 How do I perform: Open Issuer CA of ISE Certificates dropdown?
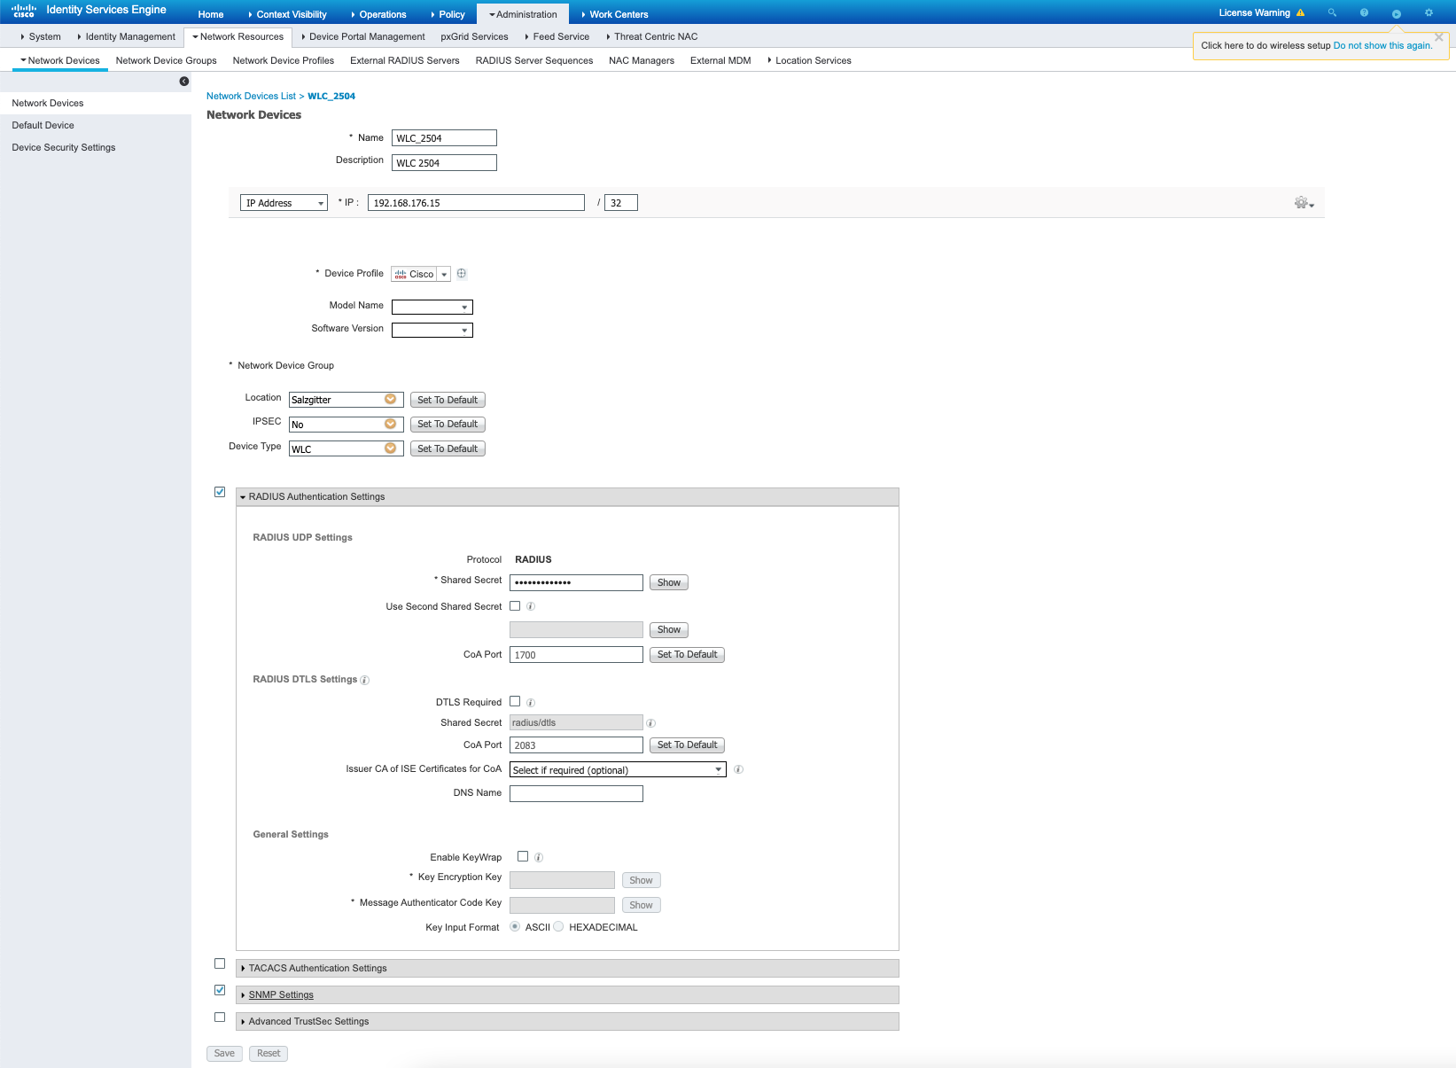tap(619, 770)
